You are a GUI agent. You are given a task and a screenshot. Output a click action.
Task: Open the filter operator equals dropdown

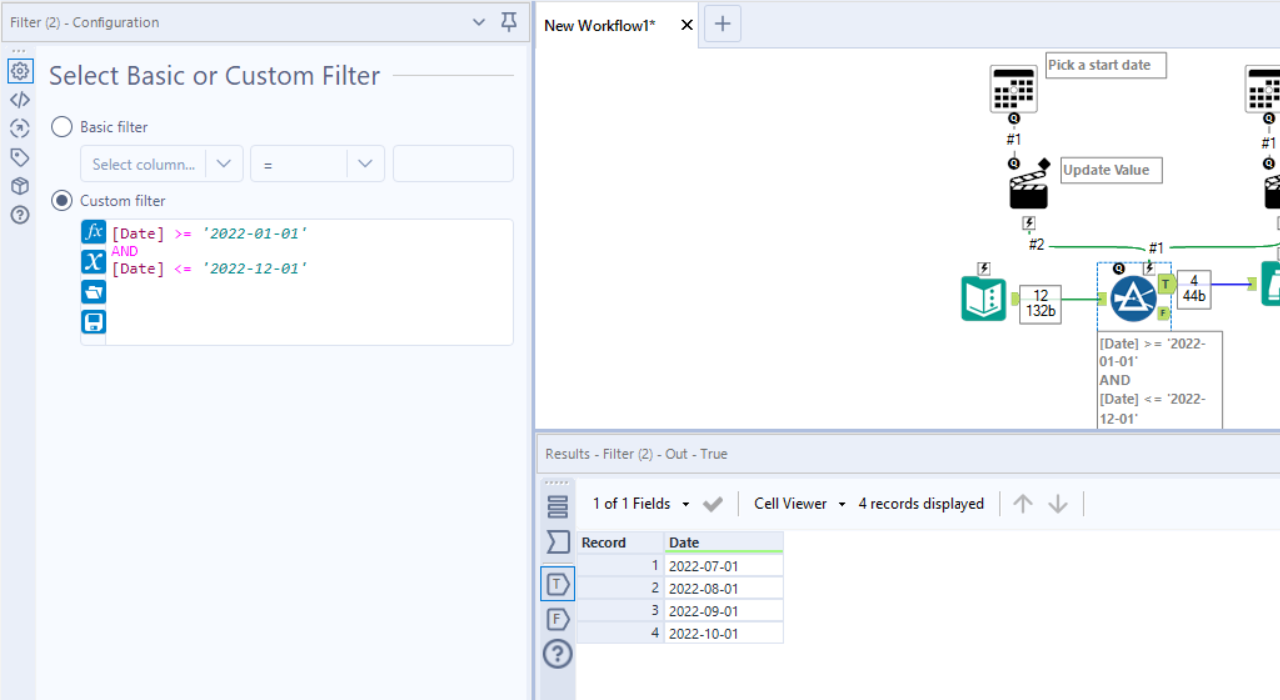317,163
